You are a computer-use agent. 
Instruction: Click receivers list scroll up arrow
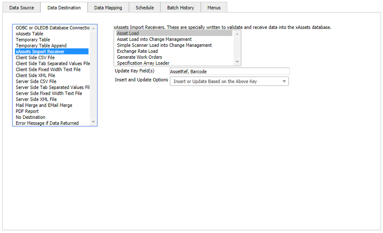tap(237, 34)
